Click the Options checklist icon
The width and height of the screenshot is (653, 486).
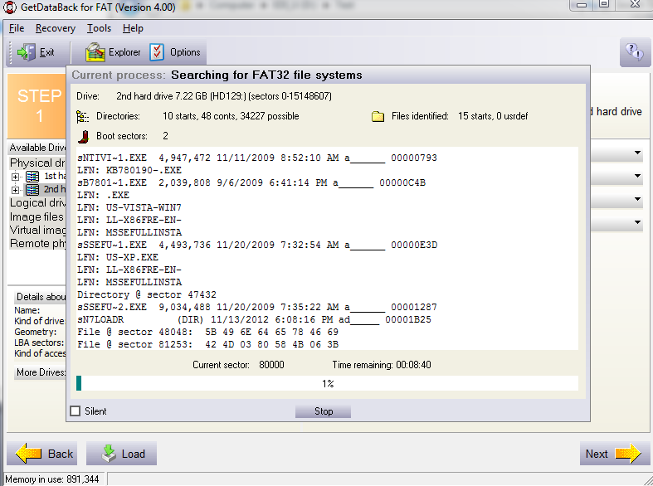[157, 52]
